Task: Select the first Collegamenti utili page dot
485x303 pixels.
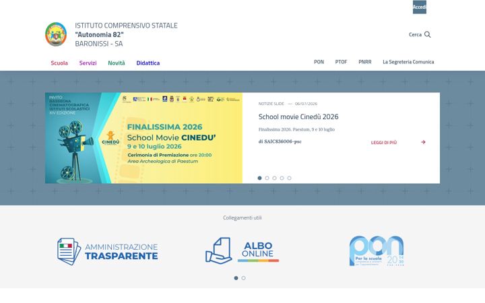Action: click(236, 278)
